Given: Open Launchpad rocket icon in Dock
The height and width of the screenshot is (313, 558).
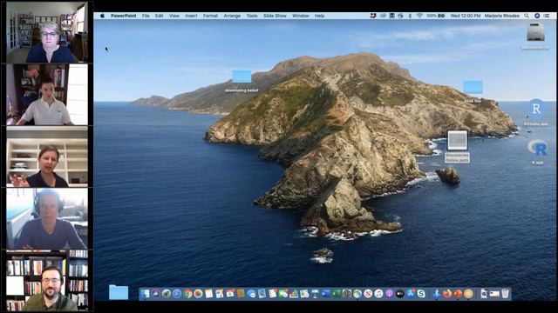Looking at the screenshot, I should 167,294.
